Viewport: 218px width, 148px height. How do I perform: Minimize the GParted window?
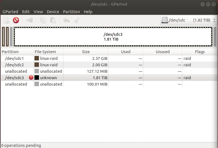(202, 4)
